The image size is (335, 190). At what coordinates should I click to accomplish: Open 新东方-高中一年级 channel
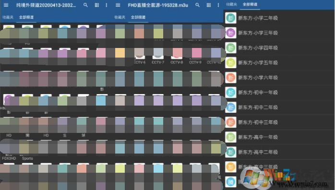pyautogui.click(x=279, y=137)
